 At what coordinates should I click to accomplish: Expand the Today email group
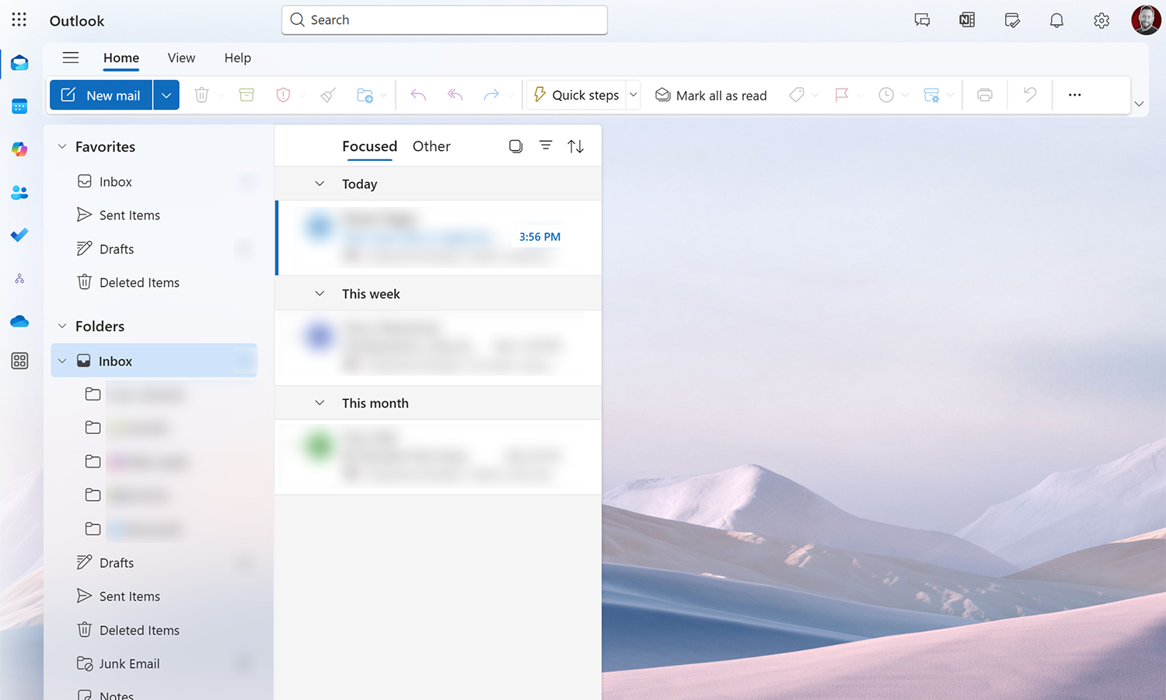[319, 184]
